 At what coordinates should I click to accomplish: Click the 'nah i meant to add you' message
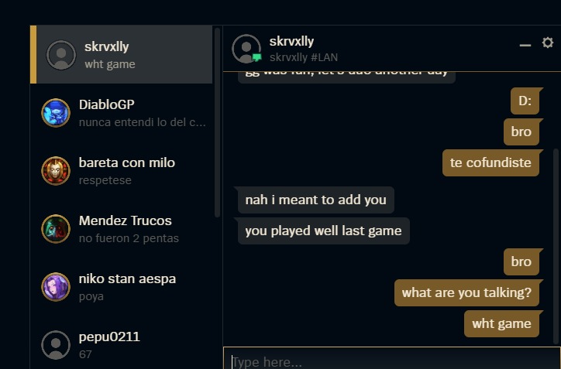[316, 200]
